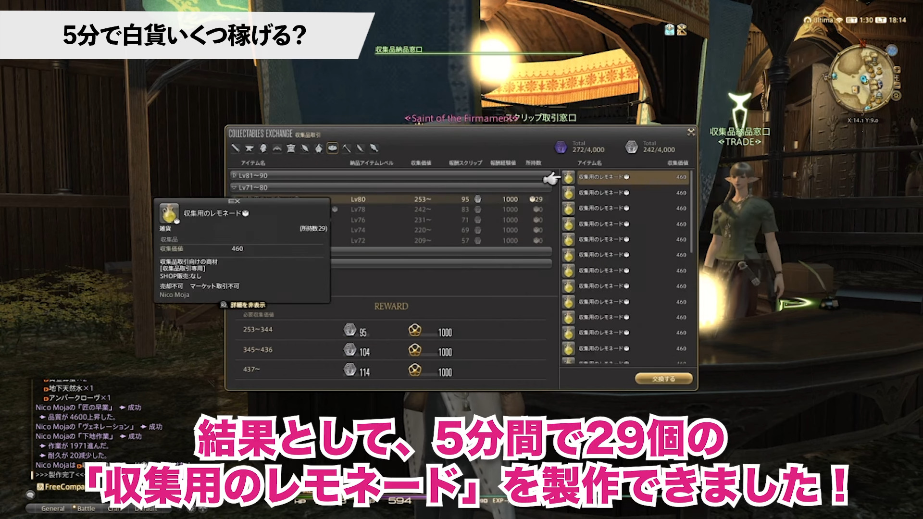
Task: Click the minimap zoom-out minus button
Action: (897, 86)
